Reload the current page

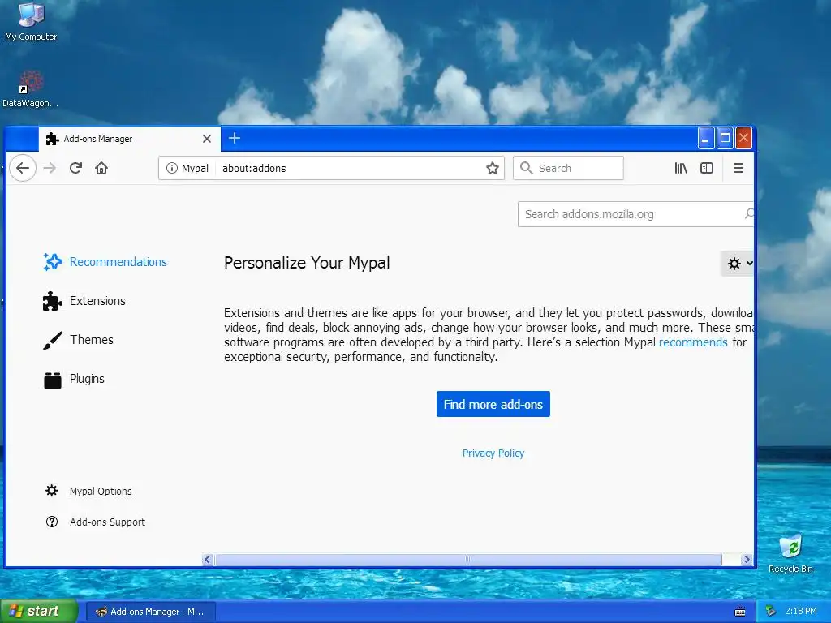[75, 168]
